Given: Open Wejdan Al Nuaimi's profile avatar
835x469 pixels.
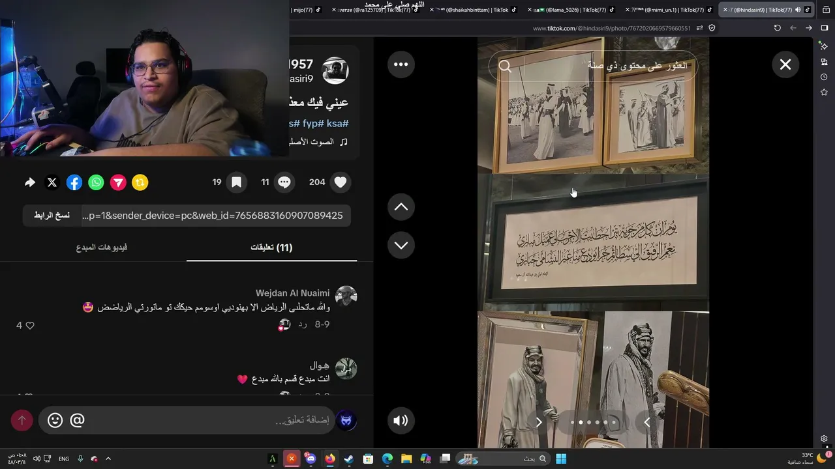Looking at the screenshot, I should (346, 296).
